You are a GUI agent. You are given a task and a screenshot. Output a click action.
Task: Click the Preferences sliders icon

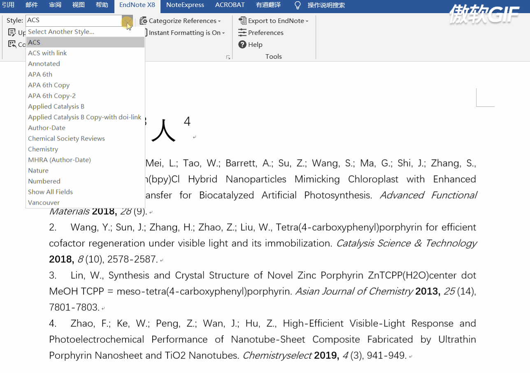click(242, 32)
